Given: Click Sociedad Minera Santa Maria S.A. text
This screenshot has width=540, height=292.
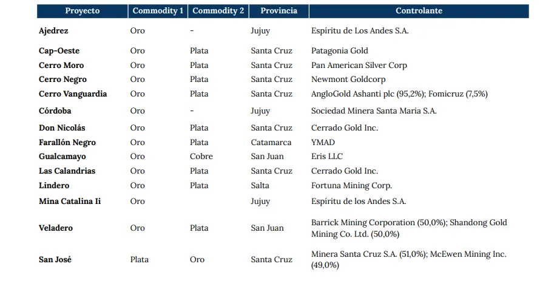Looking at the screenshot, I should [x=374, y=111].
